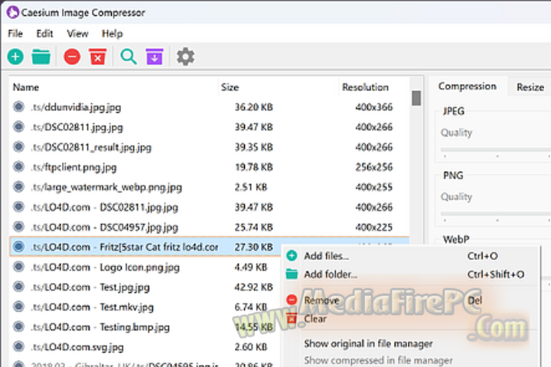
Task: Sort list by Resolution column header
Action: pos(373,87)
